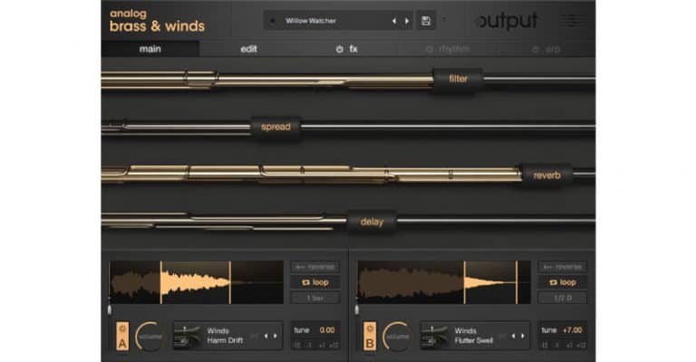Image resolution: width=696 pixels, height=362 pixels.
Task: Click the Output logo
Action: (507, 21)
